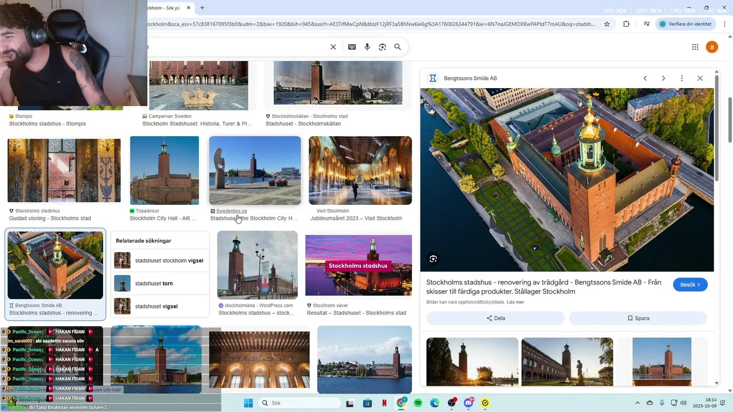Image resolution: width=733 pixels, height=412 pixels.
Task: Click the large aerial Stadshuset preview image
Action: click(x=567, y=180)
